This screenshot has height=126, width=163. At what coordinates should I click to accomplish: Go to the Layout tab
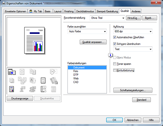pyautogui.click(x=58, y=11)
